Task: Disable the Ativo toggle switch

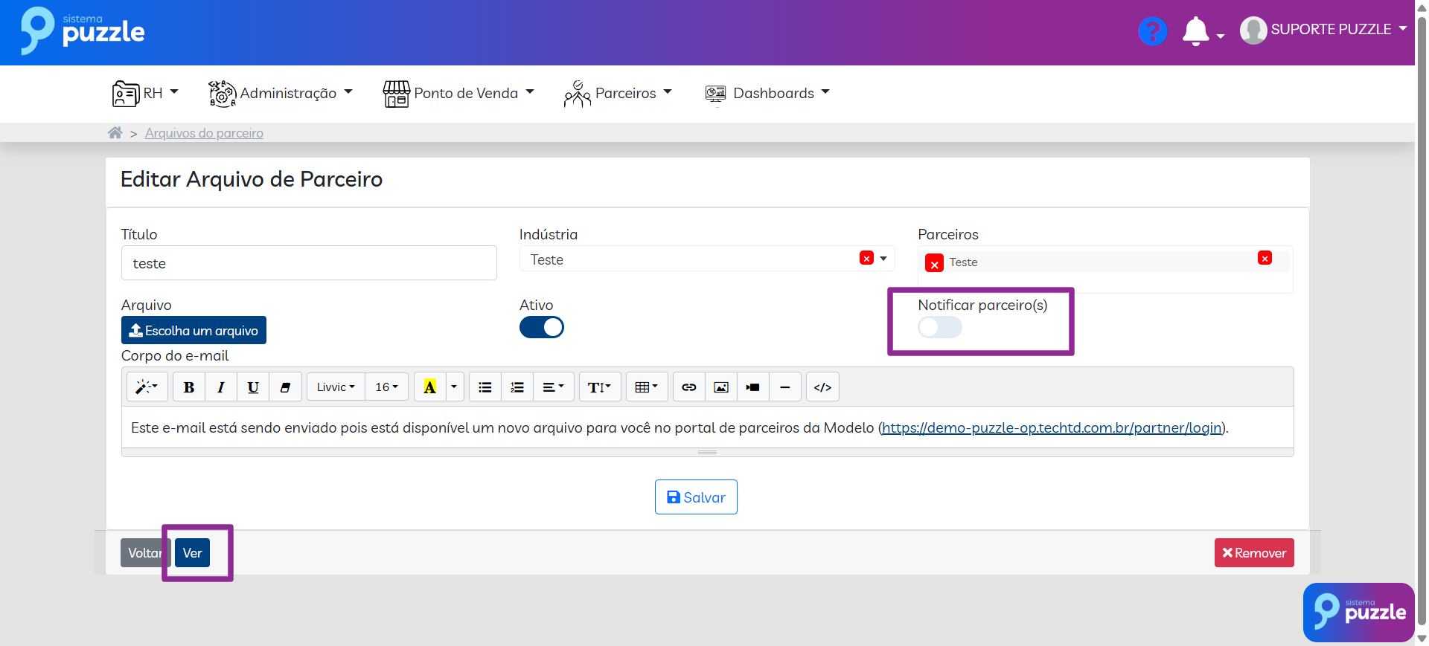Action: pyautogui.click(x=542, y=327)
